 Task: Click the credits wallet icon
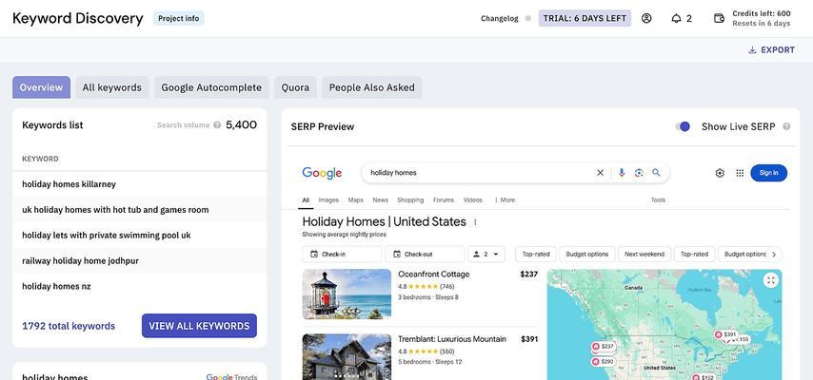pos(719,18)
